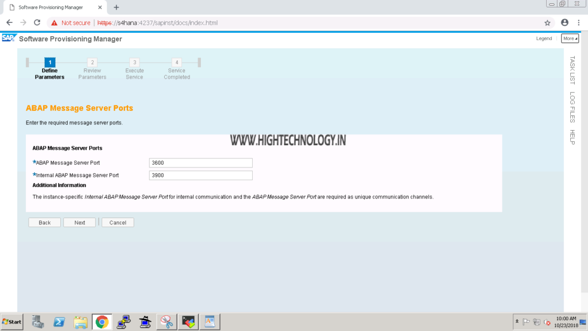The width and height of the screenshot is (588, 331).
Task: Open Server Manager from taskbar
Action: [x=37, y=322]
